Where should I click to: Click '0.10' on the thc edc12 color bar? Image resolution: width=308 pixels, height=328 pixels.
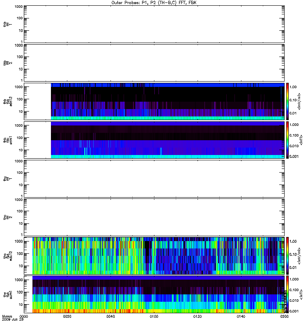click(293, 254)
